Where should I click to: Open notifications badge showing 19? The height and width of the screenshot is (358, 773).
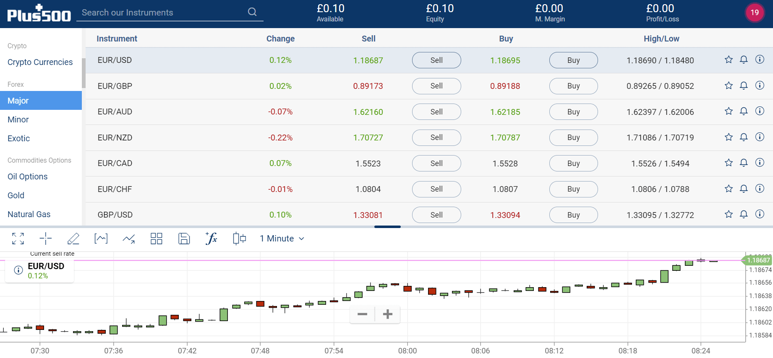point(755,12)
